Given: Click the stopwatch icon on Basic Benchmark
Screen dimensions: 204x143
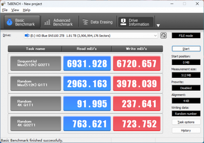Looking at the screenshot, I should pyautogui.click(x=9, y=22).
